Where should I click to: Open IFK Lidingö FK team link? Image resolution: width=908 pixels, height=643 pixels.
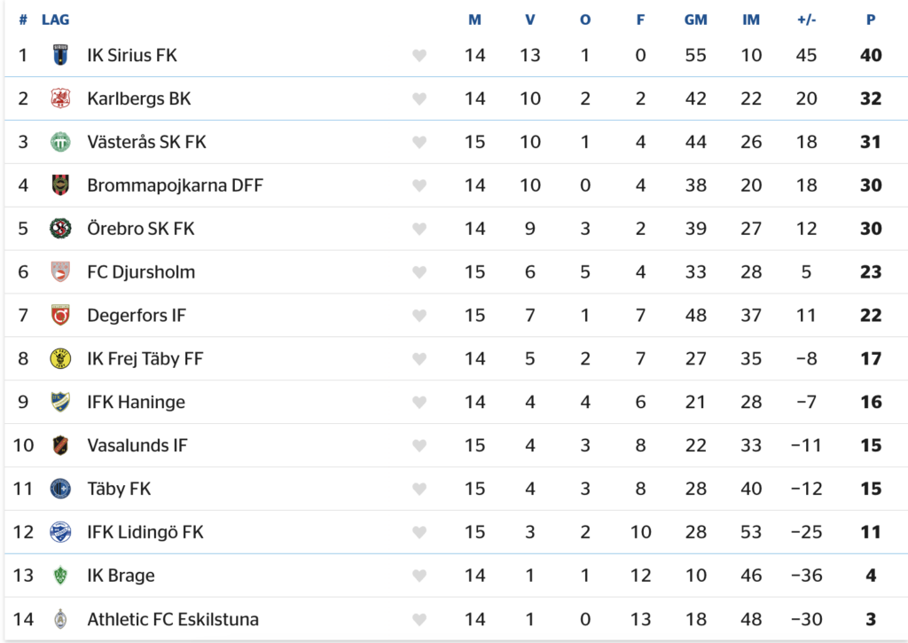(x=145, y=532)
